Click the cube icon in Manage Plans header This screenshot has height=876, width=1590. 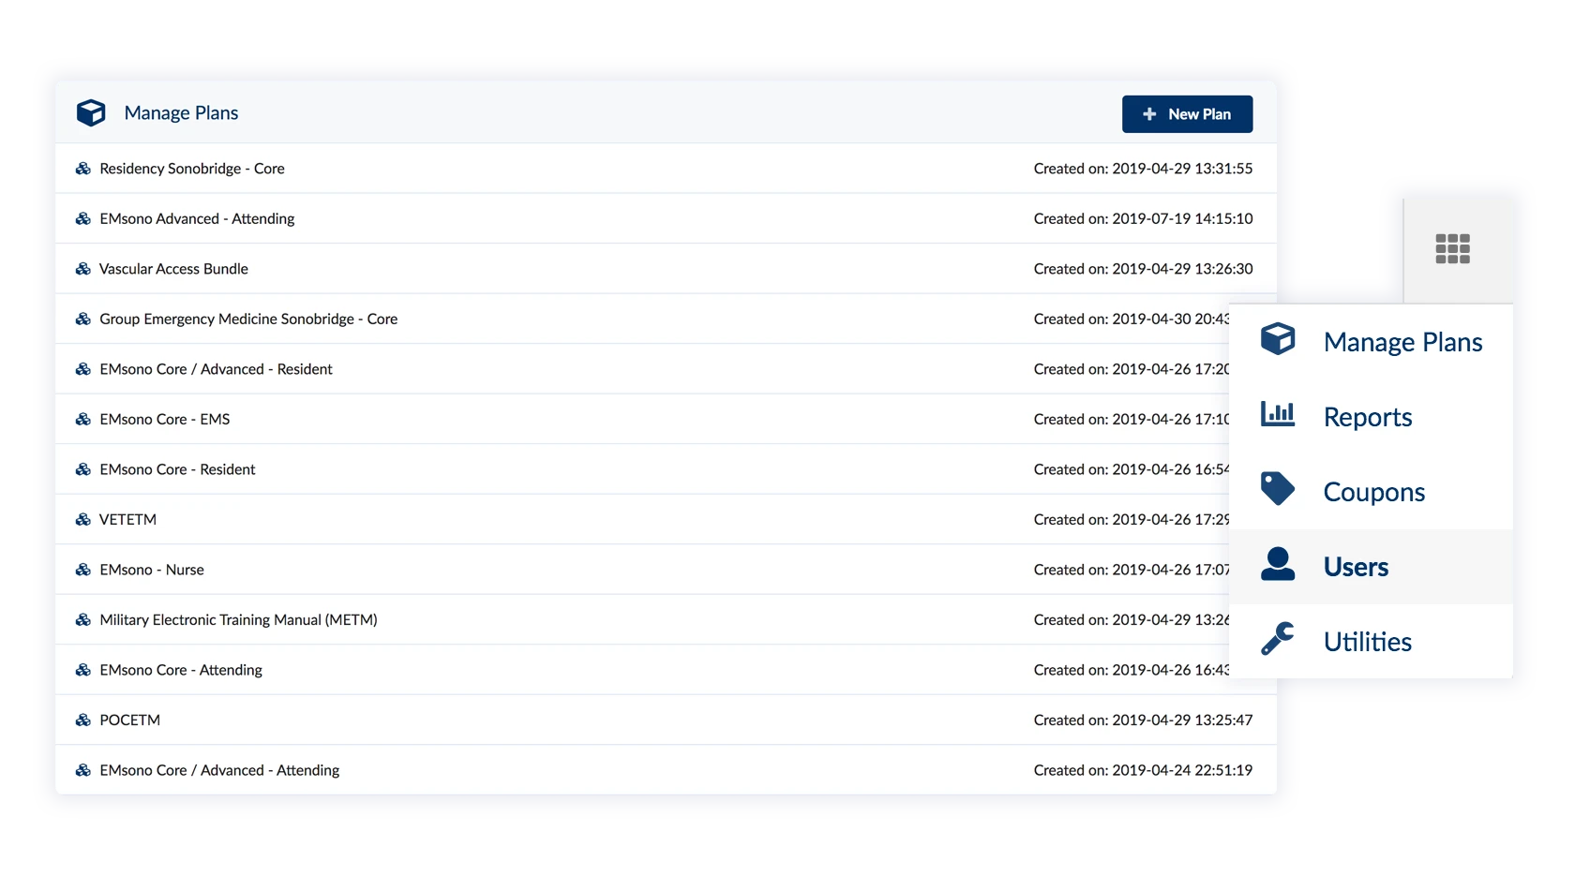[x=91, y=113]
